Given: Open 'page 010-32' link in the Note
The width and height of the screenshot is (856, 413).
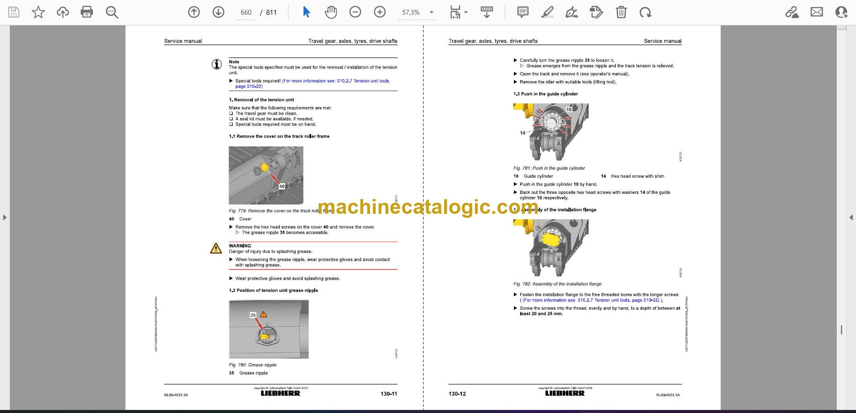Looking at the screenshot, I should (x=249, y=86).
